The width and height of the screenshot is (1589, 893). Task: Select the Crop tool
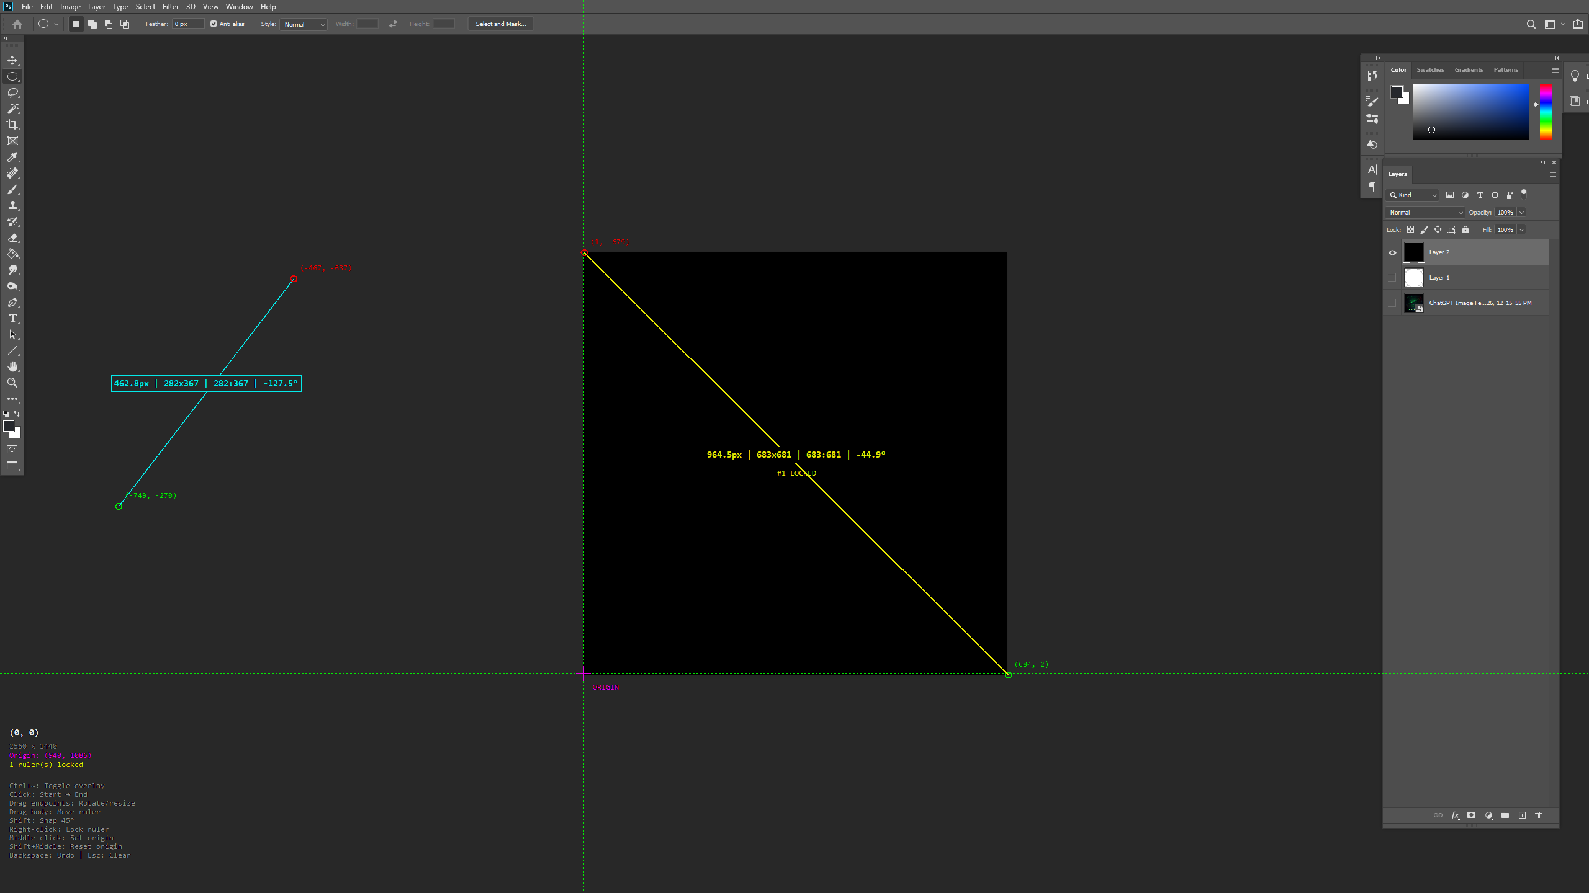tap(12, 125)
